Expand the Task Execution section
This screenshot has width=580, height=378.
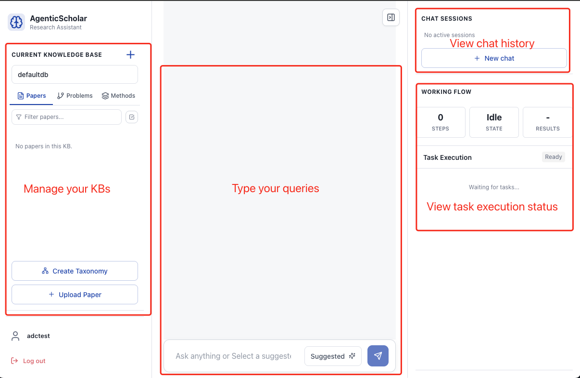[x=447, y=157]
